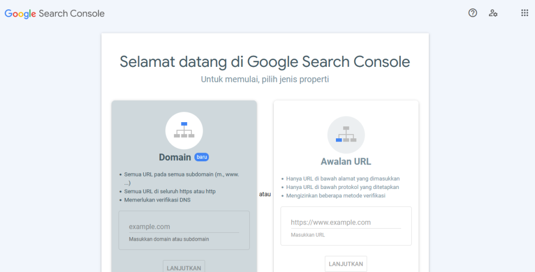
Task: Click LANJUTKAN under the Domain card
Action: point(184,267)
